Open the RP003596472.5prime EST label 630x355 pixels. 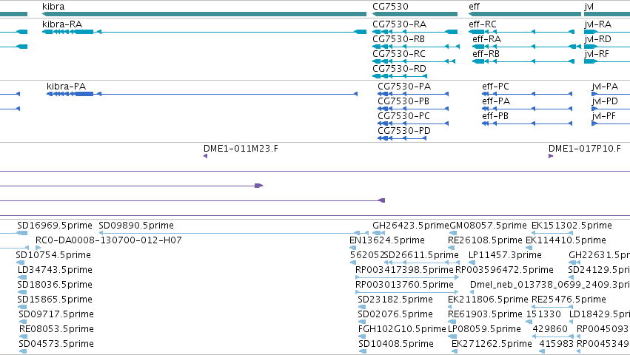pyautogui.click(x=504, y=270)
